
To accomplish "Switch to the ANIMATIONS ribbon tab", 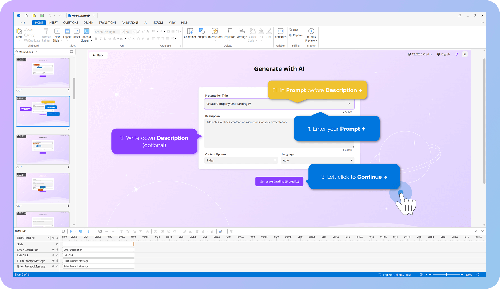I will coord(130,23).
